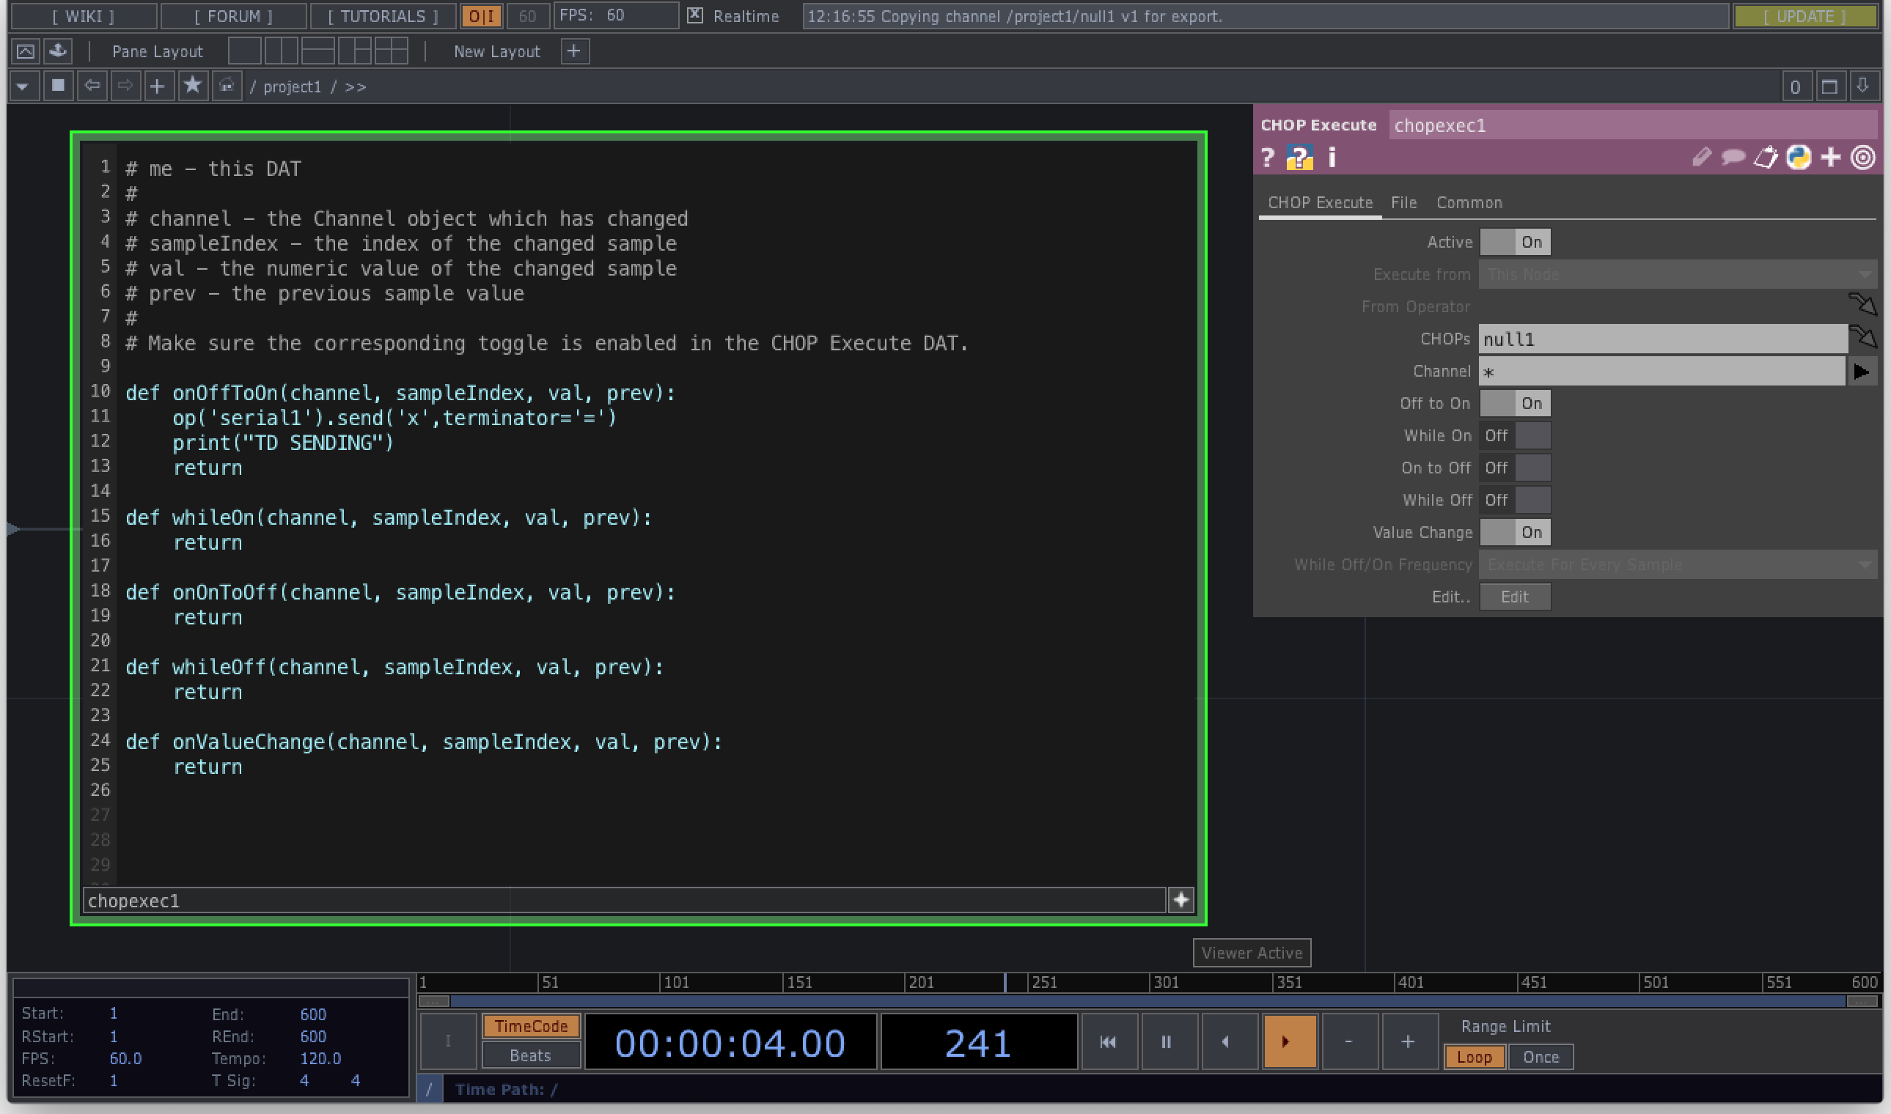Screen dimensions: 1891x1114
Task: Toggle the While Off switch
Action: (x=1515, y=501)
